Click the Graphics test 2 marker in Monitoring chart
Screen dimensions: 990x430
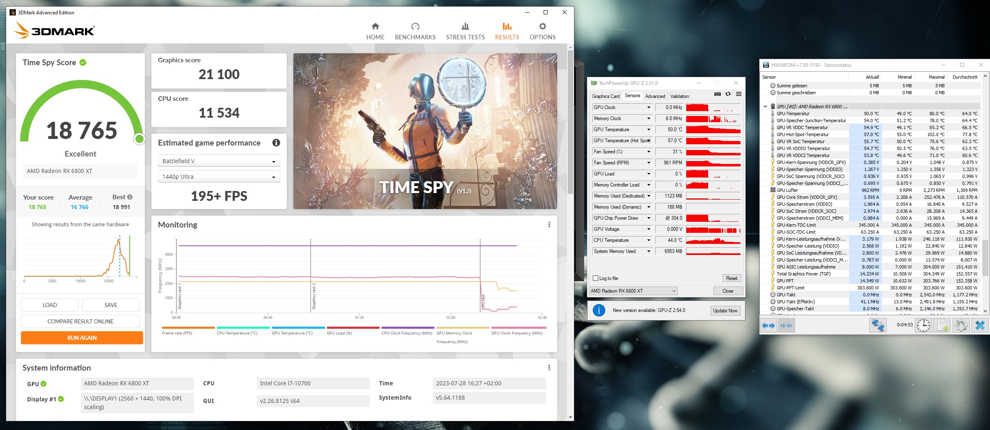(313, 296)
